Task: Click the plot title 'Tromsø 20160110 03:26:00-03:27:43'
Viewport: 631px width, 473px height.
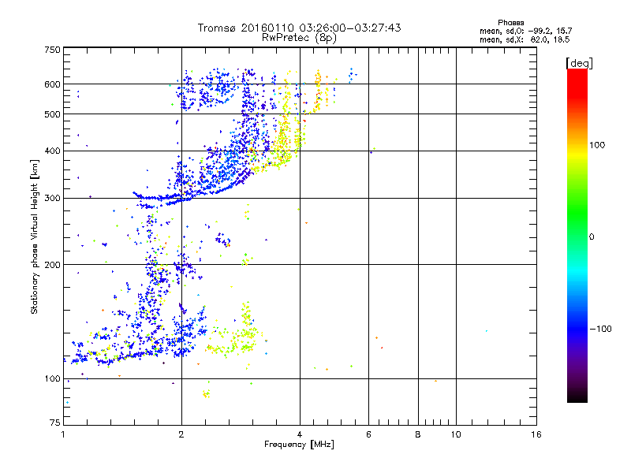Action: pyautogui.click(x=299, y=28)
